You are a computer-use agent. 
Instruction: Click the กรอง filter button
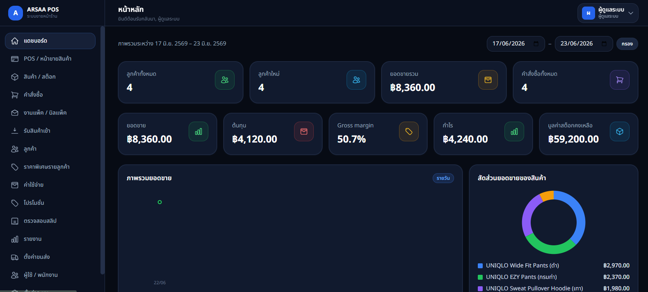(x=627, y=44)
